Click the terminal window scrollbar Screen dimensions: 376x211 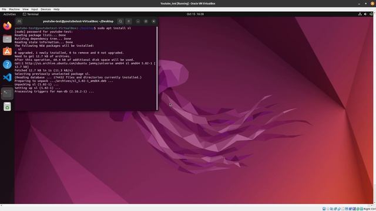(x=157, y=68)
